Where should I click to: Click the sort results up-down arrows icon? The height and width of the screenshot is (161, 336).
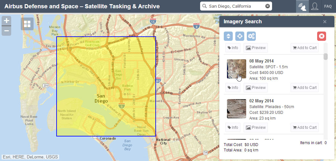(x=228, y=36)
